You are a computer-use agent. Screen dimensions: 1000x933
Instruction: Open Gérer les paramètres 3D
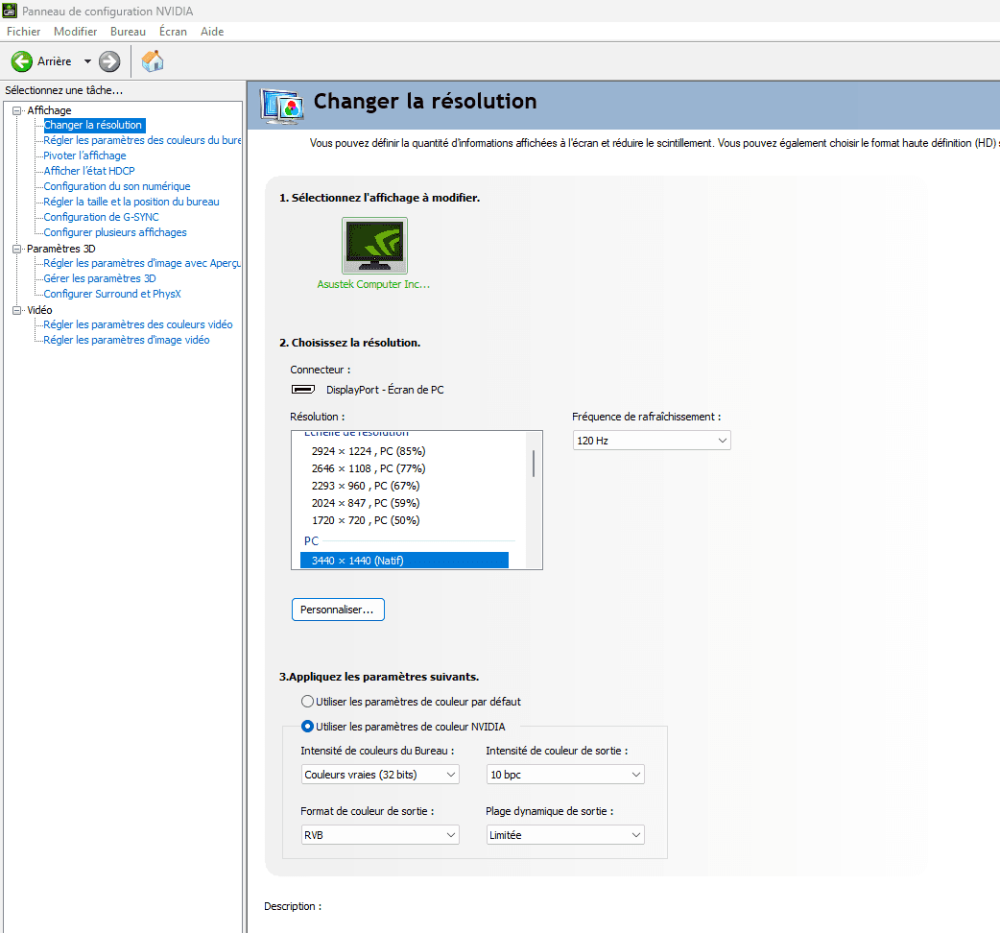tap(100, 278)
